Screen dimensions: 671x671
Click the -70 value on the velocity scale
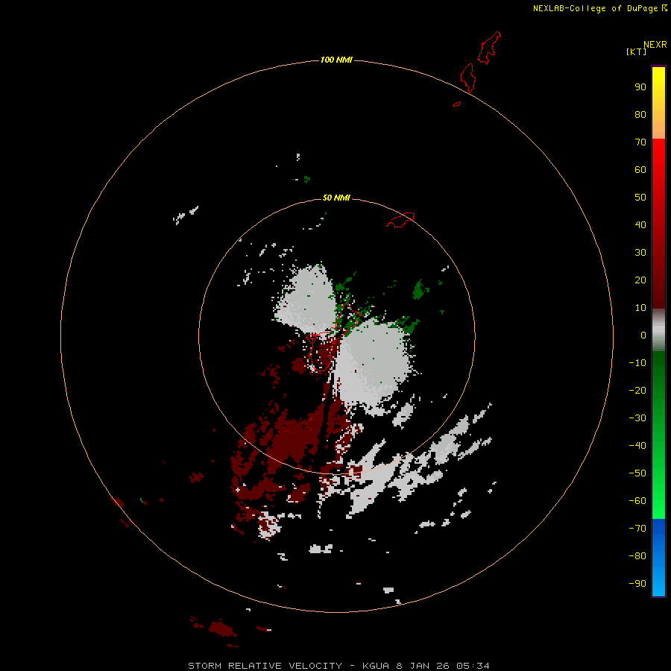(637, 528)
